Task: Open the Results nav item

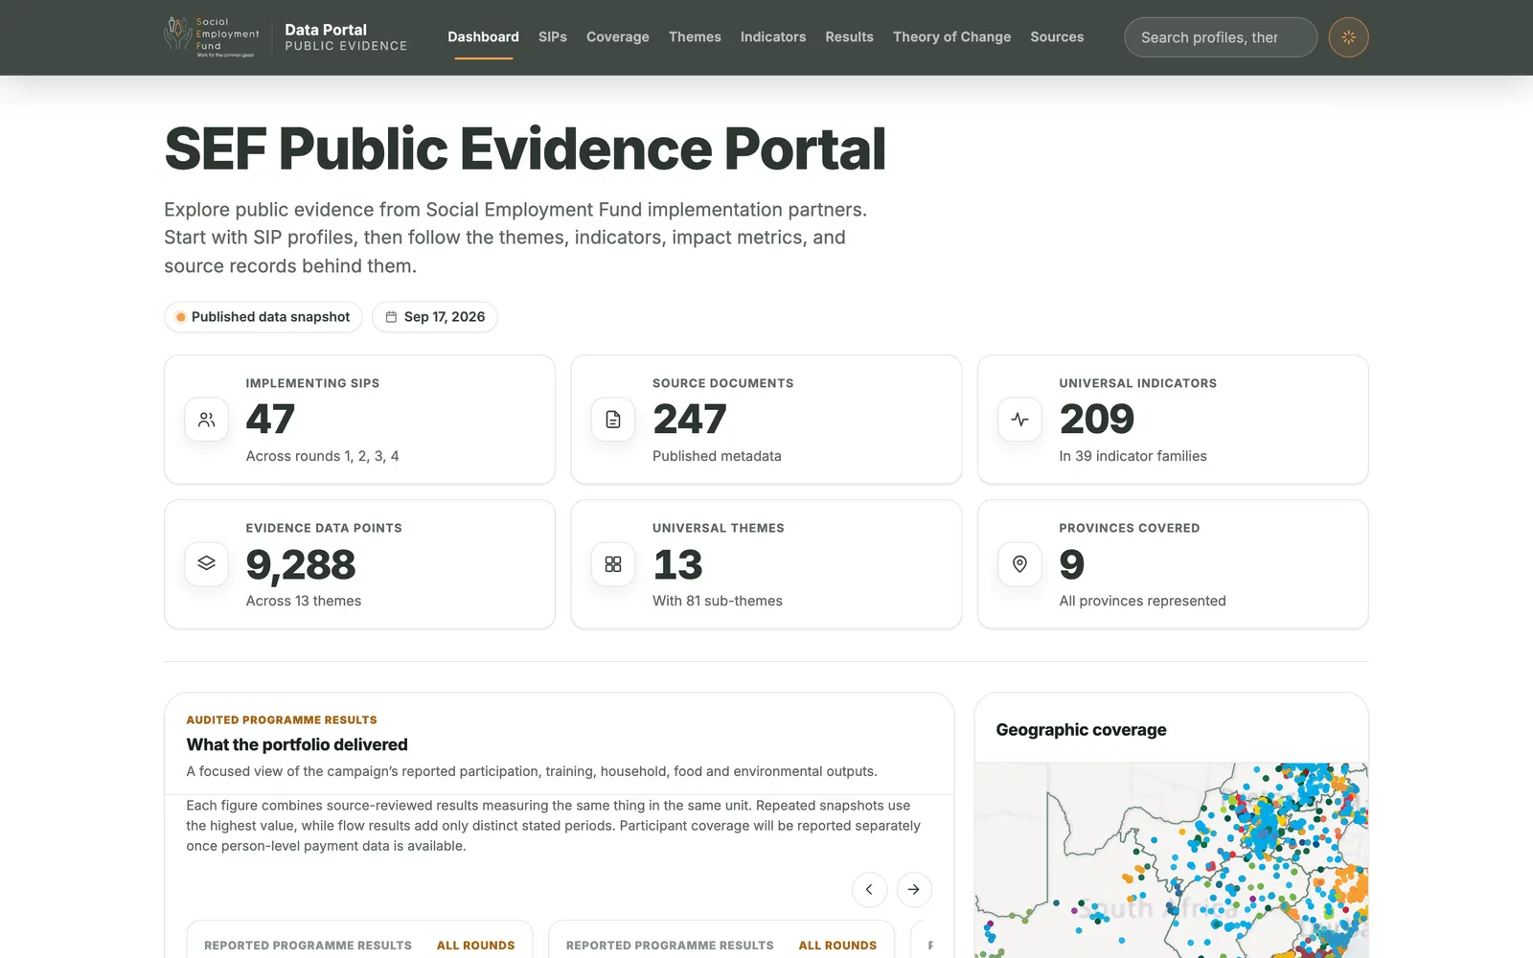Action: click(850, 37)
